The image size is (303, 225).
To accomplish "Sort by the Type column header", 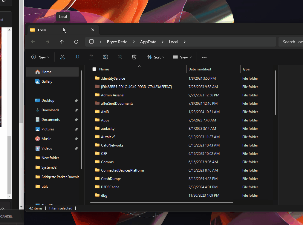I will tap(246, 69).
